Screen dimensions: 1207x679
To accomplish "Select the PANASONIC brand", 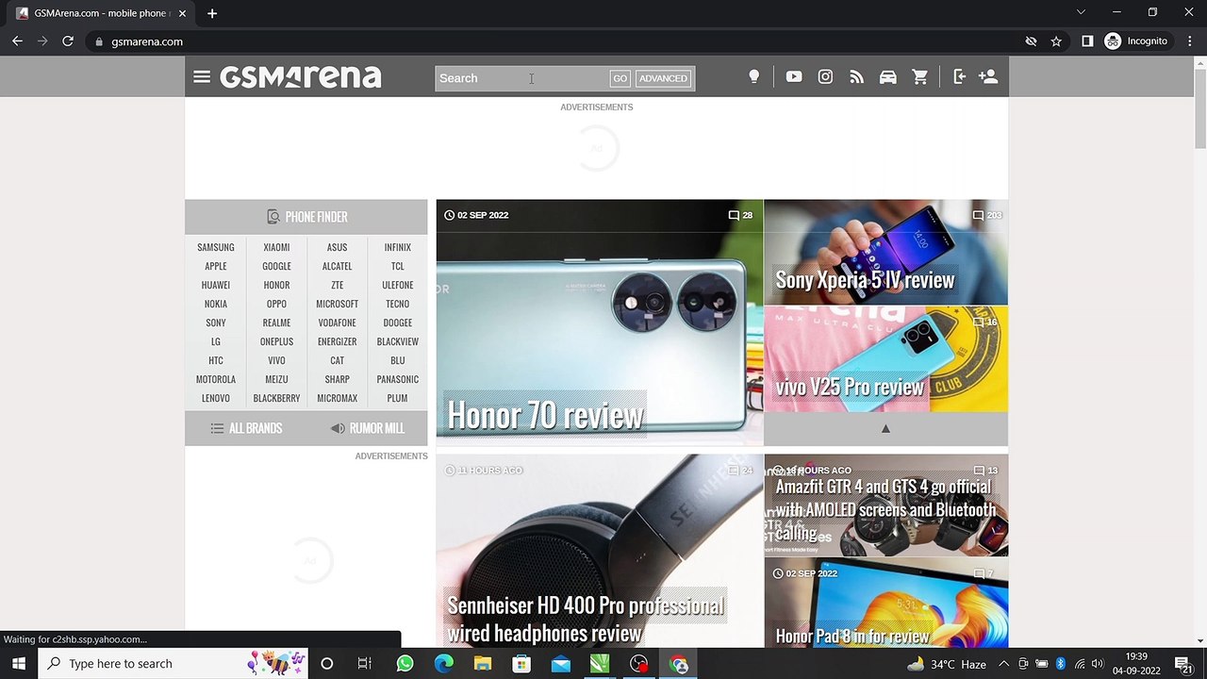I will [397, 379].
